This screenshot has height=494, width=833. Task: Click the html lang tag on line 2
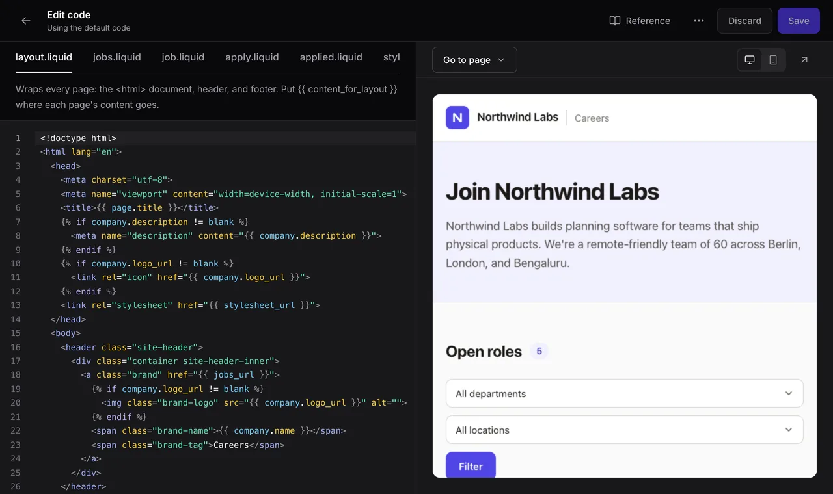pos(81,151)
